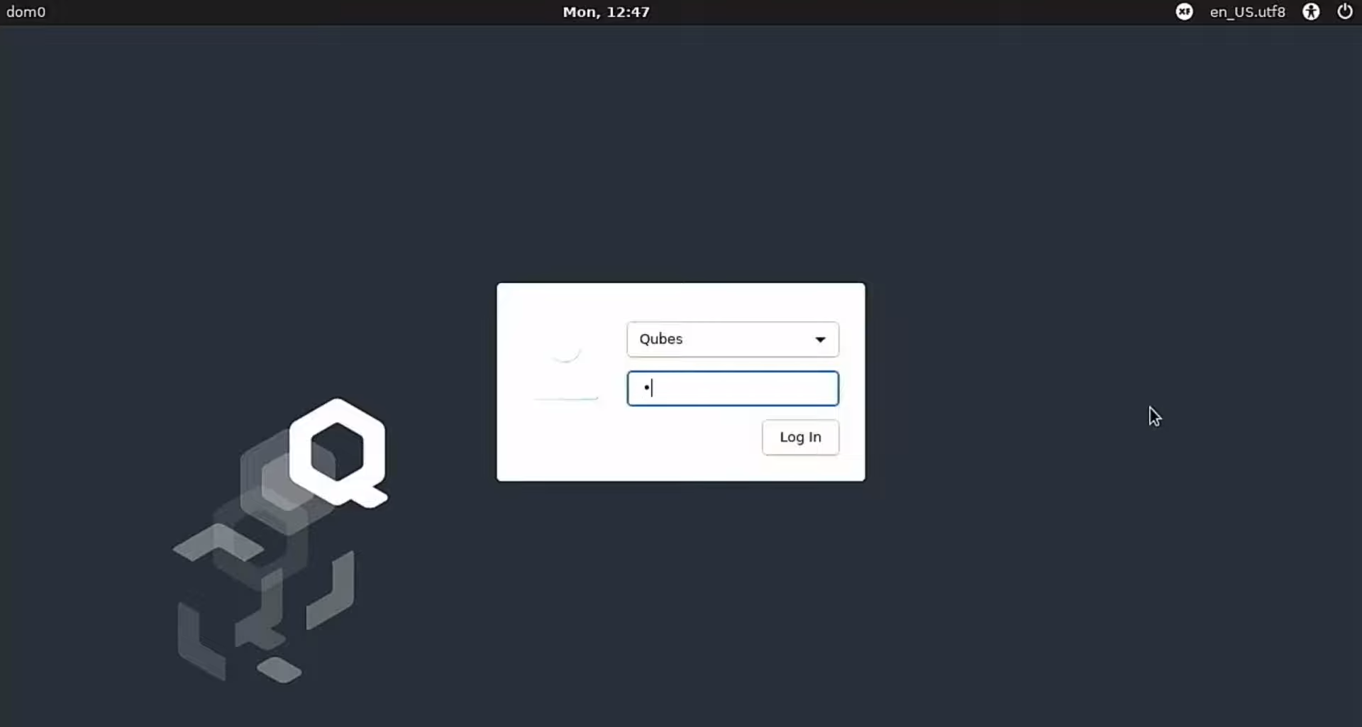Select the "Qubes" username text in combo box
The image size is (1362, 727).
[660, 340]
